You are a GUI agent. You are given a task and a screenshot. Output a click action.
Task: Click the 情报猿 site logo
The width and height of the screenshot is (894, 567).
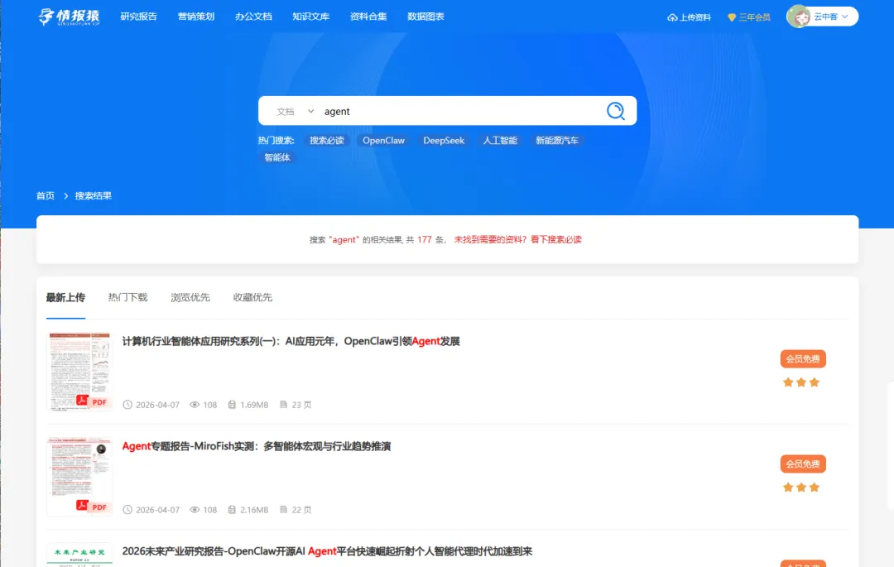(x=69, y=17)
